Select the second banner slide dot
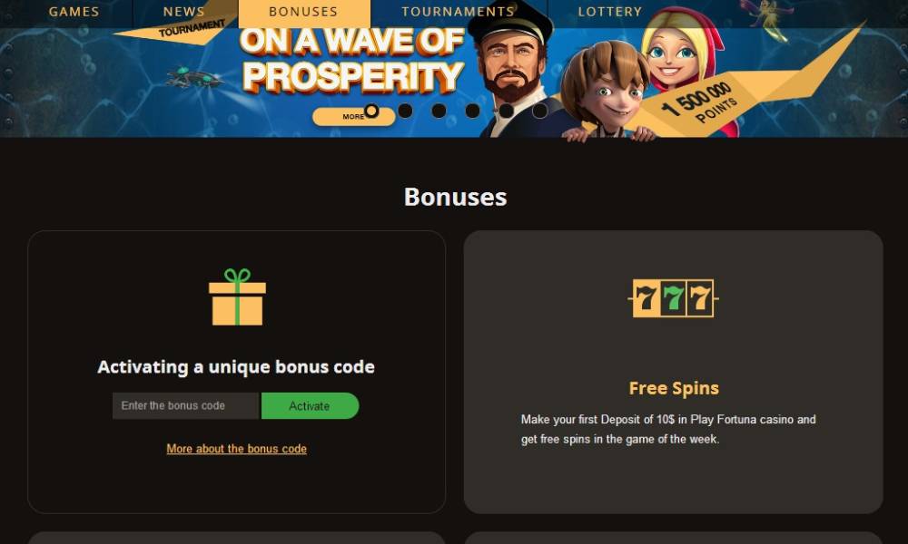The image size is (908, 544). coord(405,111)
